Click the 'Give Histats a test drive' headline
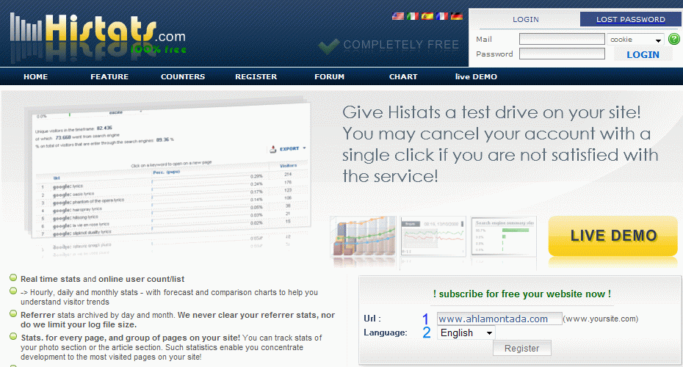This screenshot has width=683, height=367. [500, 144]
